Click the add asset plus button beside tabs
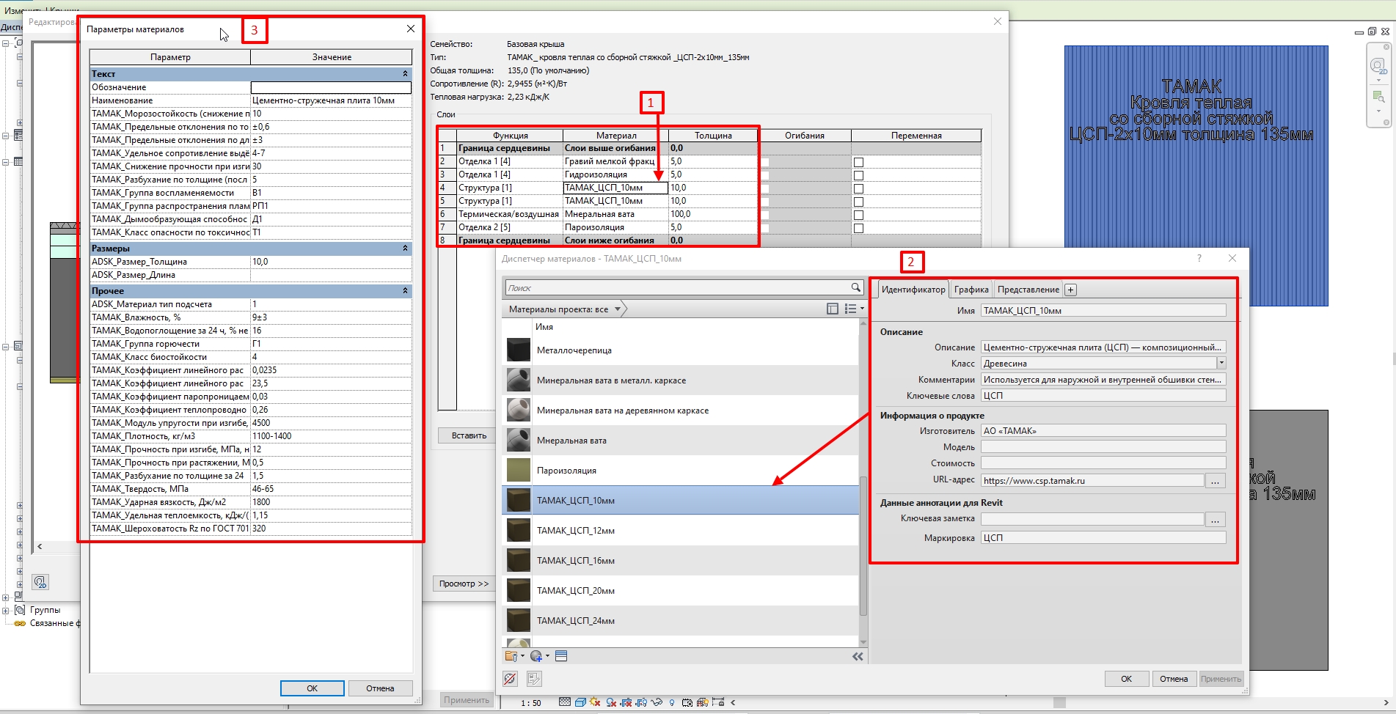The height and width of the screenshot is (714, 1396). click(1070, 290)
